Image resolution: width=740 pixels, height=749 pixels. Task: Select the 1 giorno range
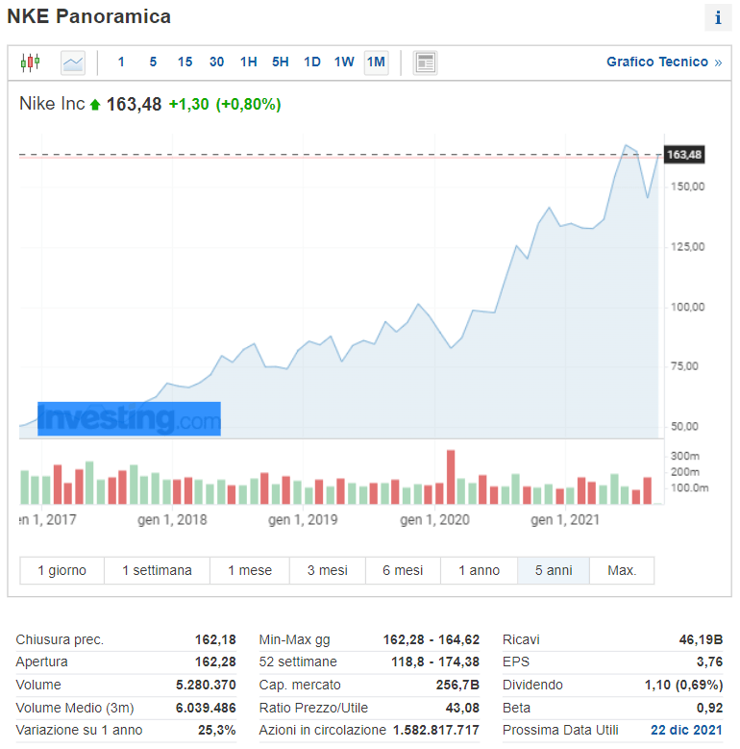pyautogui.click(x=62, y=570)
